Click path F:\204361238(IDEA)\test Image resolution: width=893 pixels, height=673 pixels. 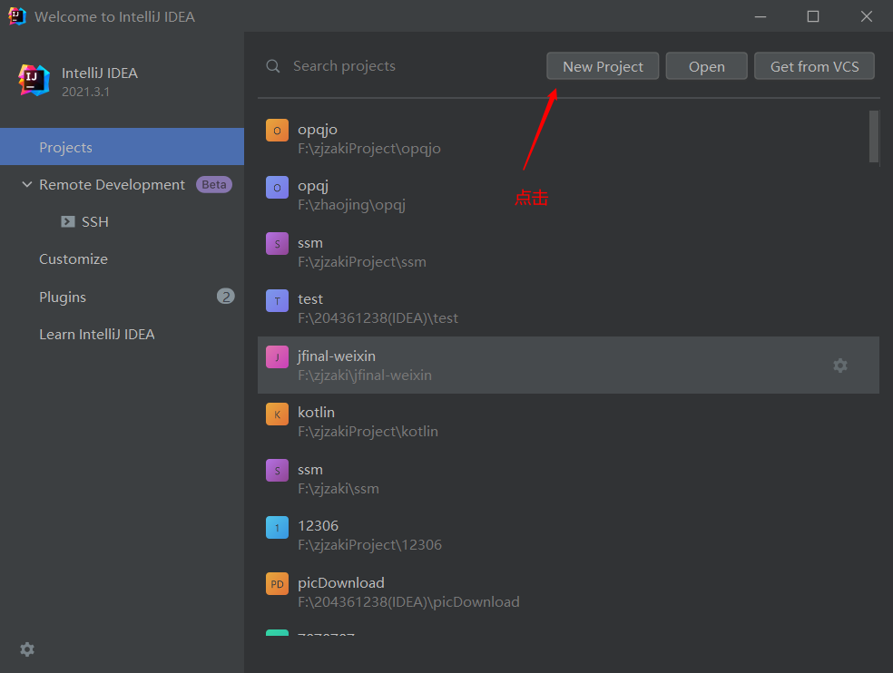point(378,318)
